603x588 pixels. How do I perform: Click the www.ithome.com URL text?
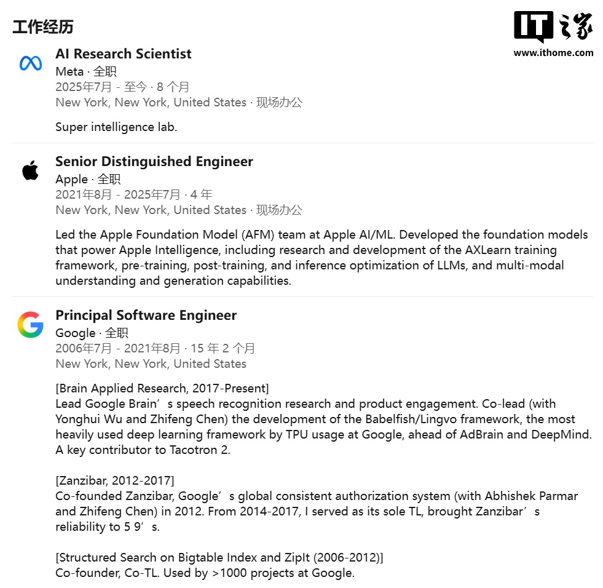pyautogui.click(x=553, y=53)
